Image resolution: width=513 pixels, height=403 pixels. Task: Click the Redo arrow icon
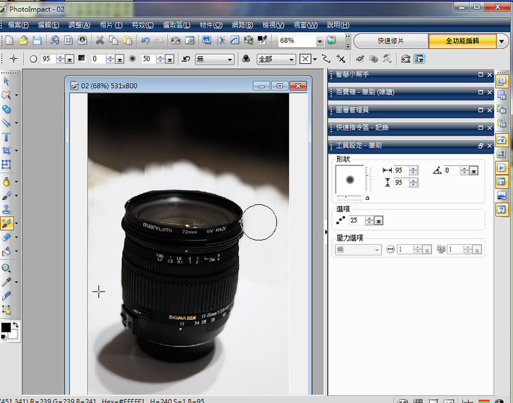click(159, 40)
